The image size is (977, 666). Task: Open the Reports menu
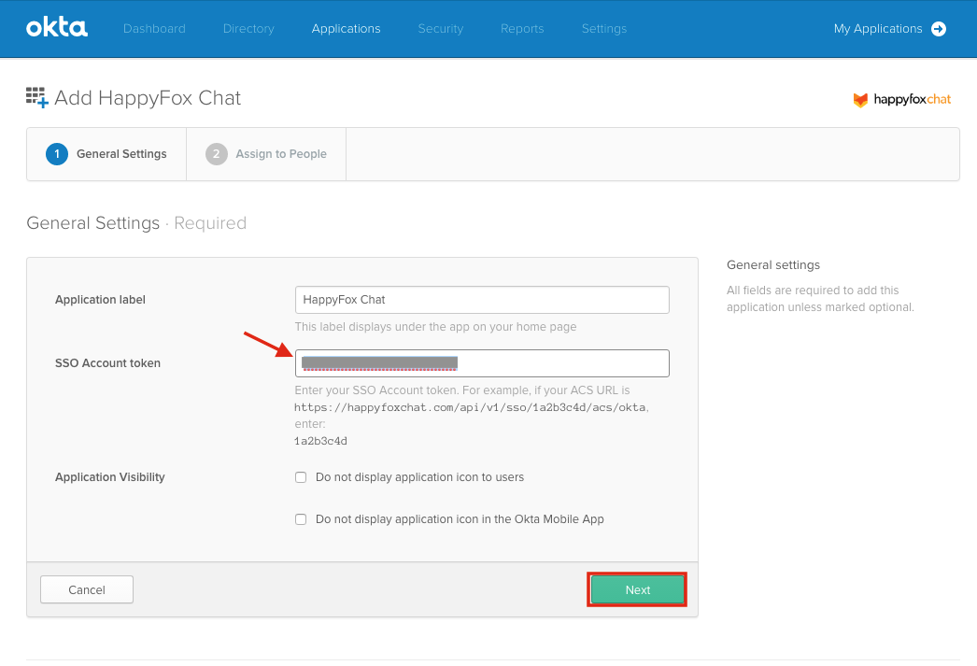pyautogui.click(x=521, y=29)
